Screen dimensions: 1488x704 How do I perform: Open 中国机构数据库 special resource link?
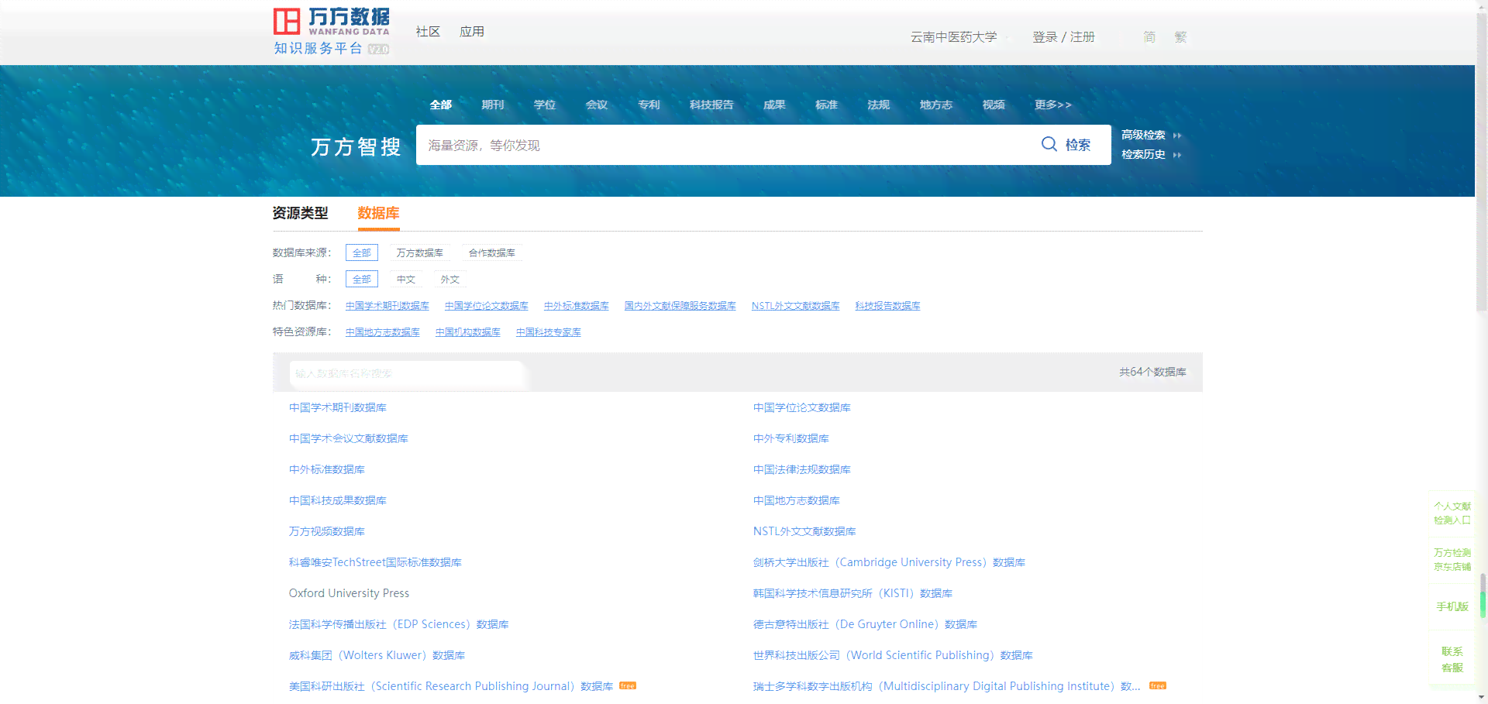coord(468,332)
